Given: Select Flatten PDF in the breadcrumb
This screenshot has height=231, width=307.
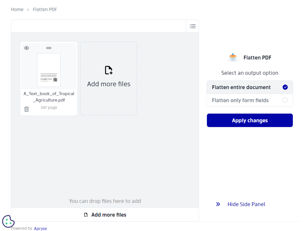Looking at the screenshot, I should point(45,9).
